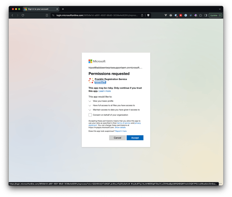Go forward to the next page
The height and width of the screenshot is (197, 232).
tap(18, 15)
